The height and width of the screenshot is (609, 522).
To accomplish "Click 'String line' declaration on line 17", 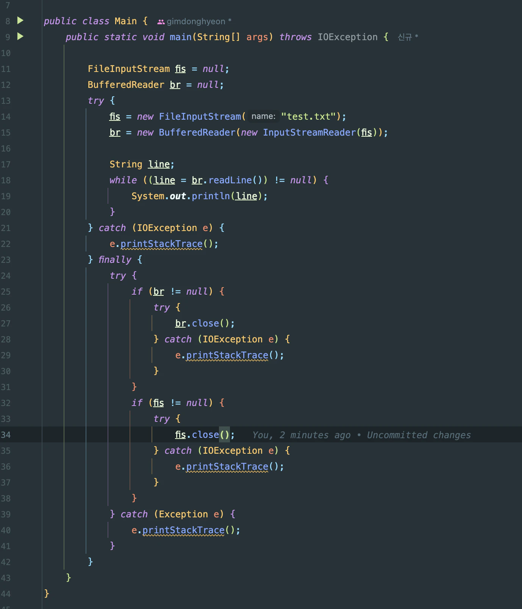I will (142, 164).
